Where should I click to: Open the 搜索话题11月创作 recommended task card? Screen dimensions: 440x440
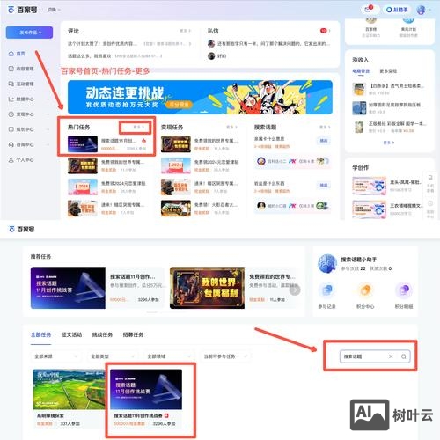97,288
